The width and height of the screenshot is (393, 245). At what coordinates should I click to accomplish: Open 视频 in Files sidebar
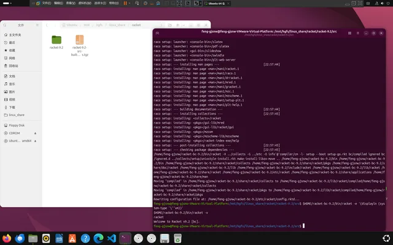pos(21,99)
